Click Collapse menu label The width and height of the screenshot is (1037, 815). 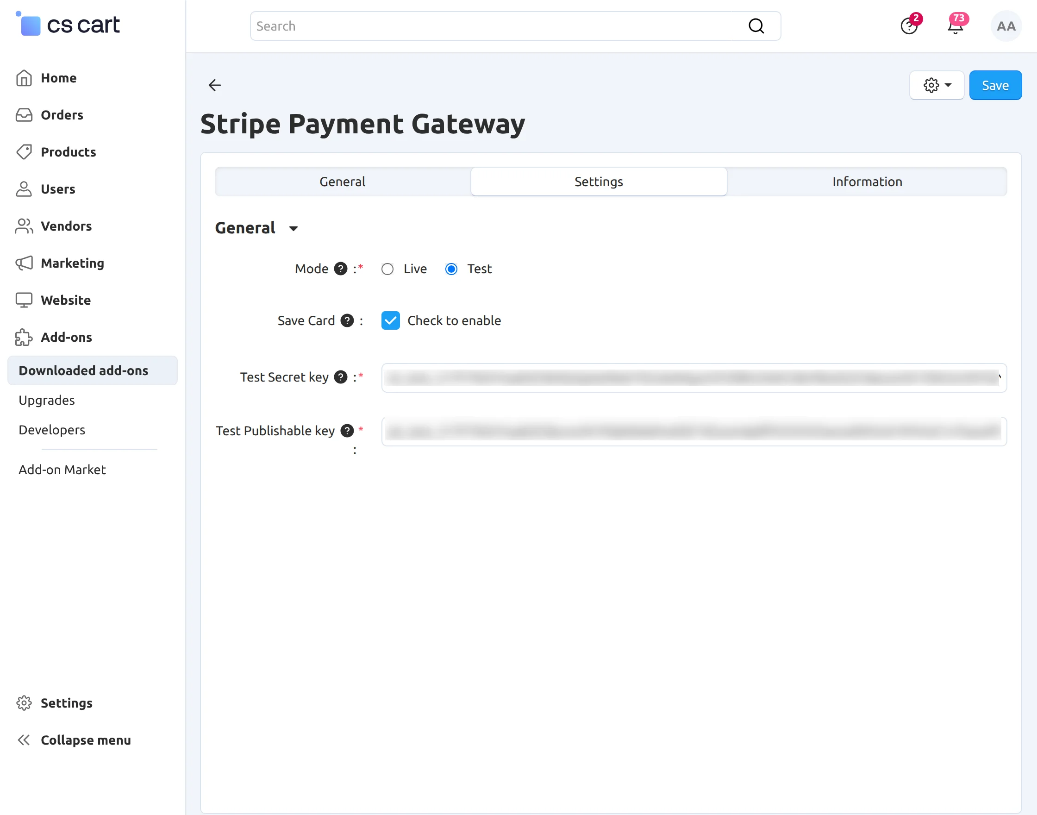[86, 740]
